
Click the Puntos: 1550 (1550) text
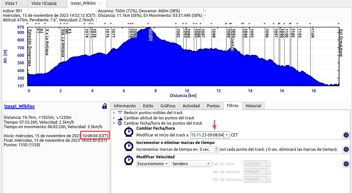point(22,145)
